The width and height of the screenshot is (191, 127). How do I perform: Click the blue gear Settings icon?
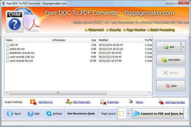pos(49,114)
